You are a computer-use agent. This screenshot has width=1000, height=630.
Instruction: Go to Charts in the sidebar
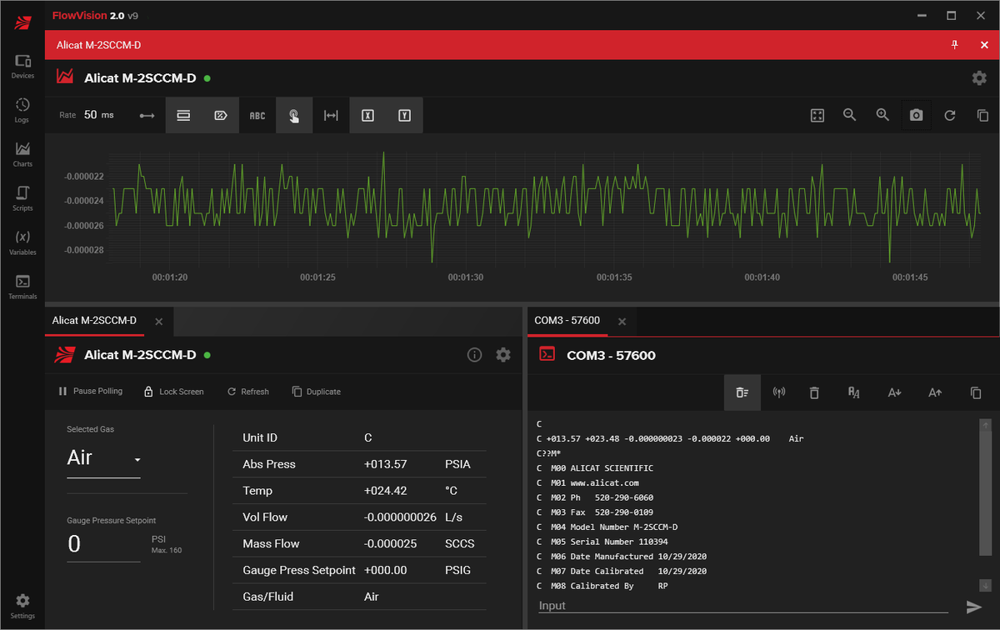click(x=22, y=154)
